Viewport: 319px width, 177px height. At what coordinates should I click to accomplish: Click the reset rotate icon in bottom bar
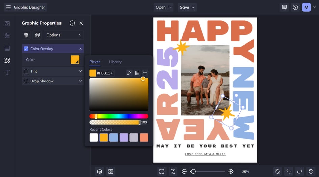pos(277,172)
